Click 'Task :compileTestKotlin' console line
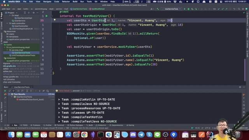The width and height of the screenshot is (249, 140). 80,117
